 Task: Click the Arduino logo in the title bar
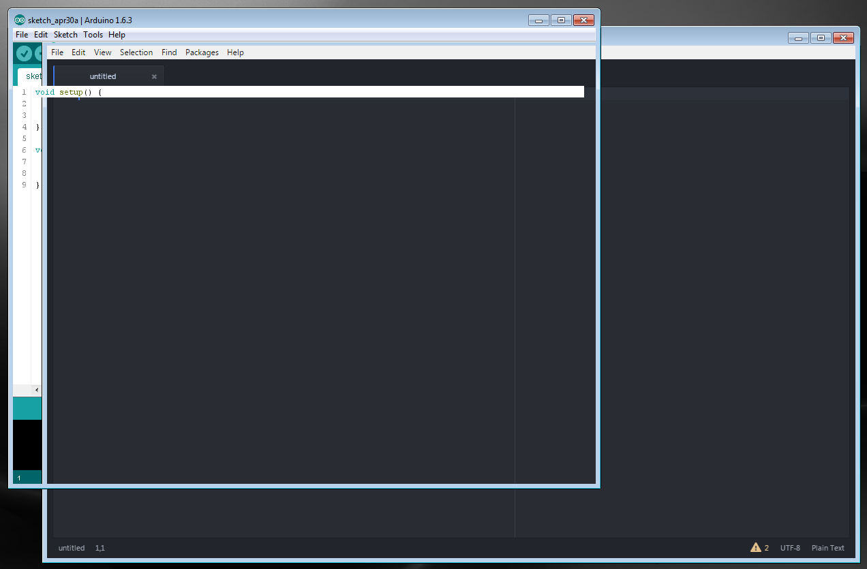coord(20,20)
